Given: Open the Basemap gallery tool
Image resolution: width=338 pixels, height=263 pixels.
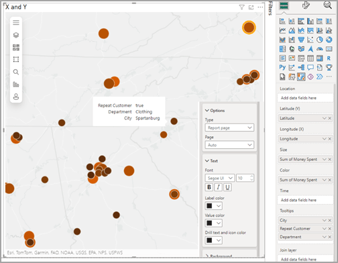Looking at the screenshot, I should [16, 47].
